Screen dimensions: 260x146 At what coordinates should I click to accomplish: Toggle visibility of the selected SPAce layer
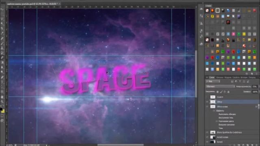coord(207,102)
